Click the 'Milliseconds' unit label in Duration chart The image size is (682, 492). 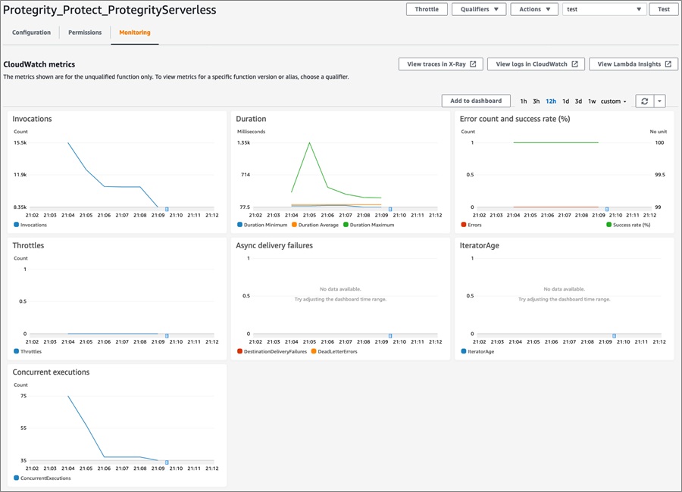click(251, 132)
